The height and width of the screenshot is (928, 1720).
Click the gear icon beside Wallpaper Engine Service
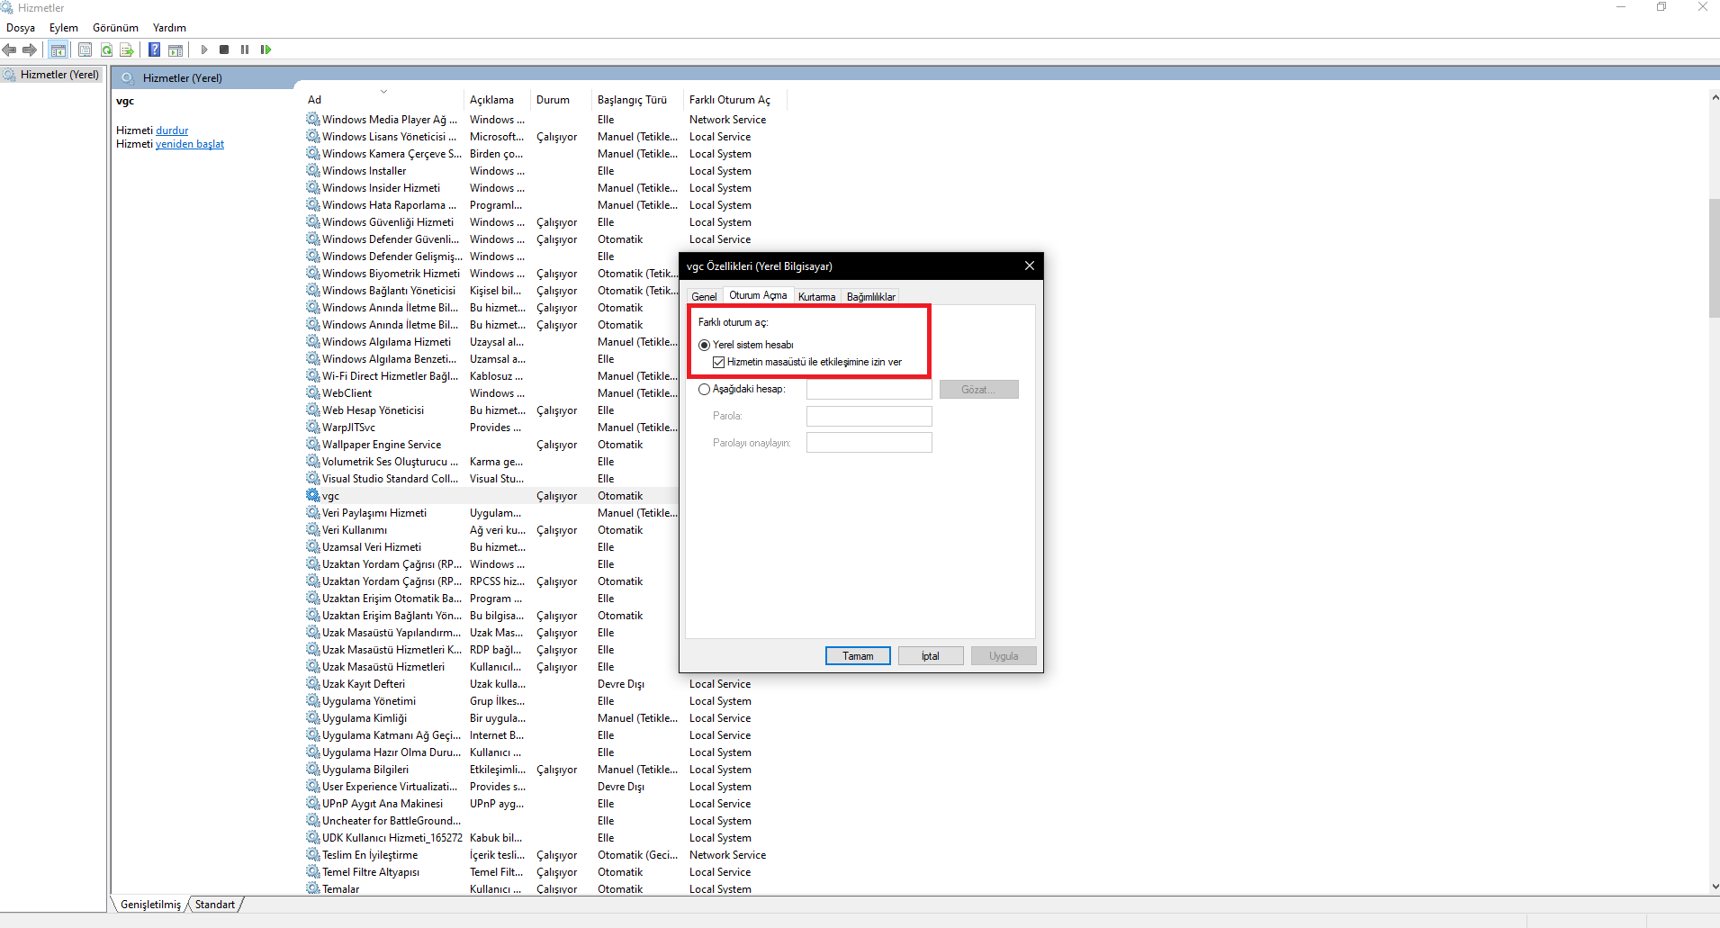[x=313, y=445]
